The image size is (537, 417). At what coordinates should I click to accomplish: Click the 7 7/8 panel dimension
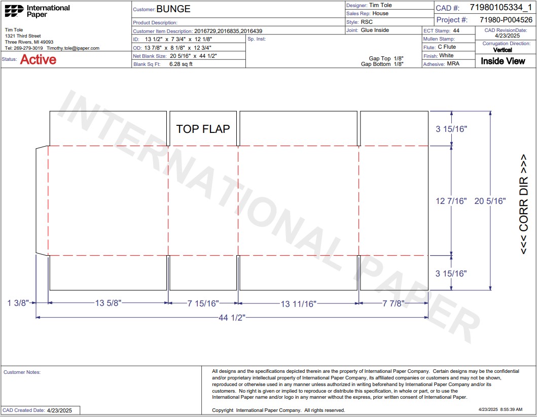[393, 303]
